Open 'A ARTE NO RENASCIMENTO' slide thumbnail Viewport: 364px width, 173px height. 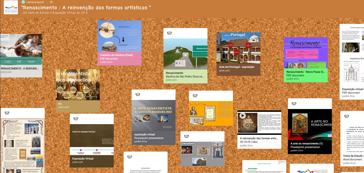[310, 124]
